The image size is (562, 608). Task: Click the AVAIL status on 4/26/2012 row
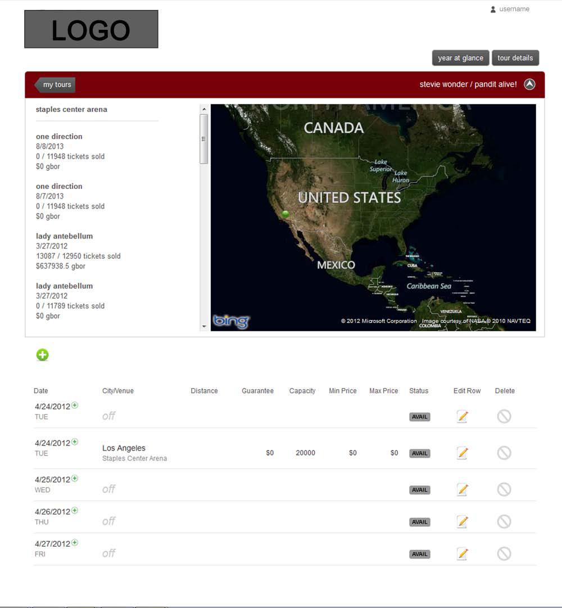pyautogui.click(x=419, y=522)
